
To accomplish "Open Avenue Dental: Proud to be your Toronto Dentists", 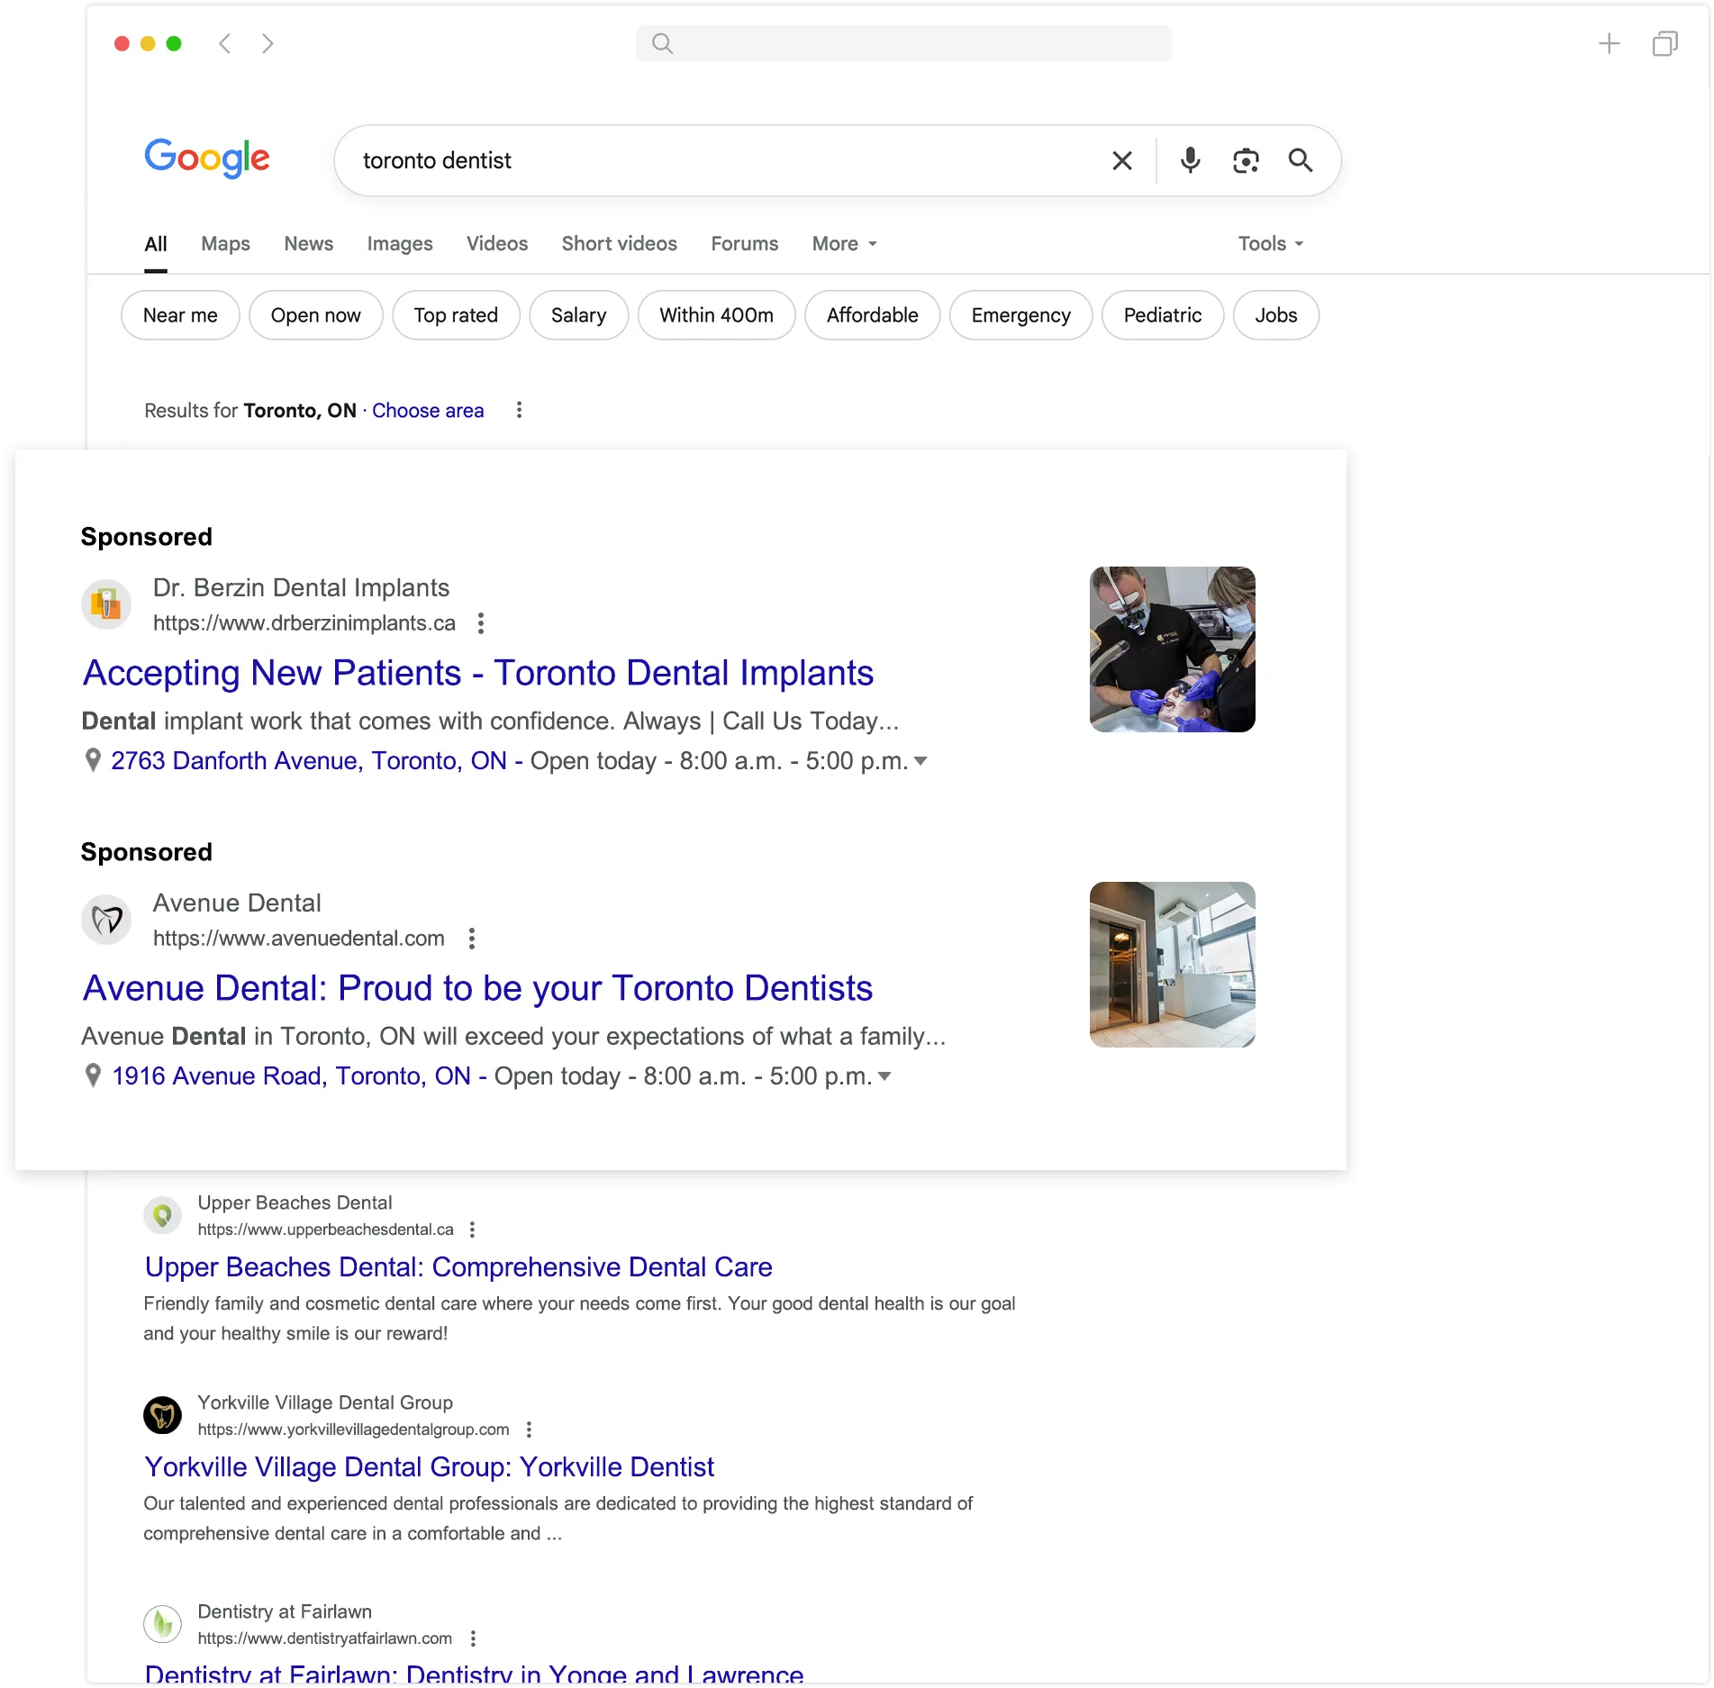I will 477,988.
